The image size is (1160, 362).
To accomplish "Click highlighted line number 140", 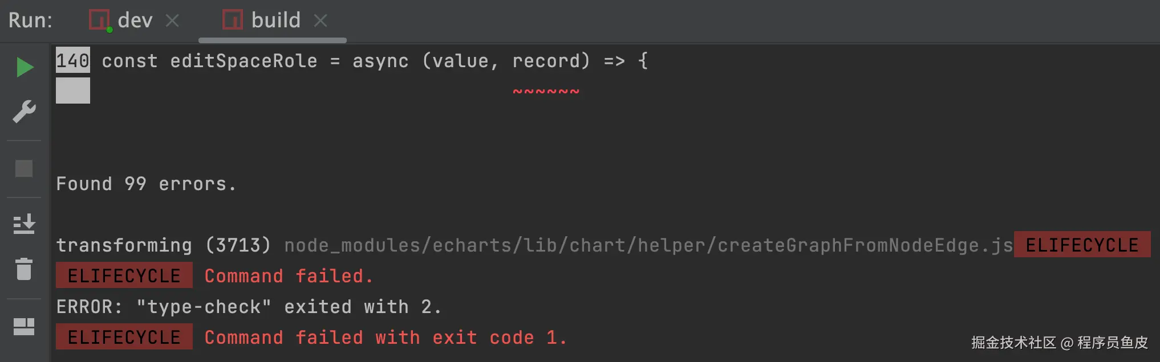I will pos(72,60).
